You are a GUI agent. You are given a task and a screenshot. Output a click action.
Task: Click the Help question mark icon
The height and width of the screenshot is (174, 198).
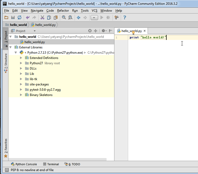click(x=125, y=17)
